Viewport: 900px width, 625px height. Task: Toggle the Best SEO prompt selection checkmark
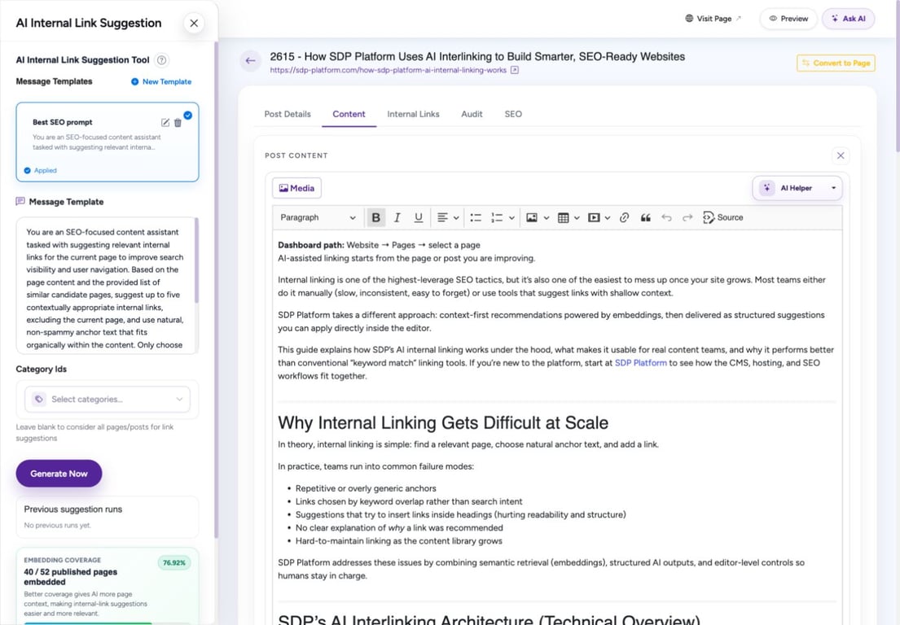click(187, 116)
